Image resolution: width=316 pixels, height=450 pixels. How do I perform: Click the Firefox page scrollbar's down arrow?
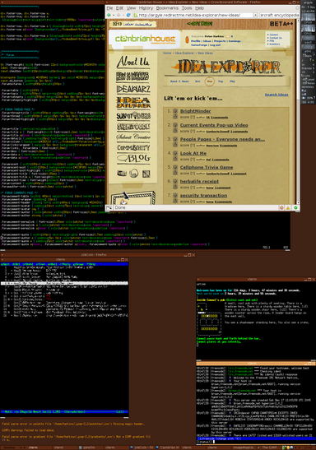(298, 202)
